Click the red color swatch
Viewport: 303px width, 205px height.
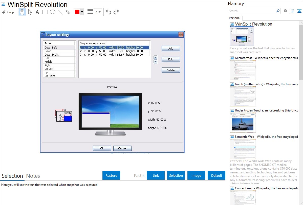[77, 12]
